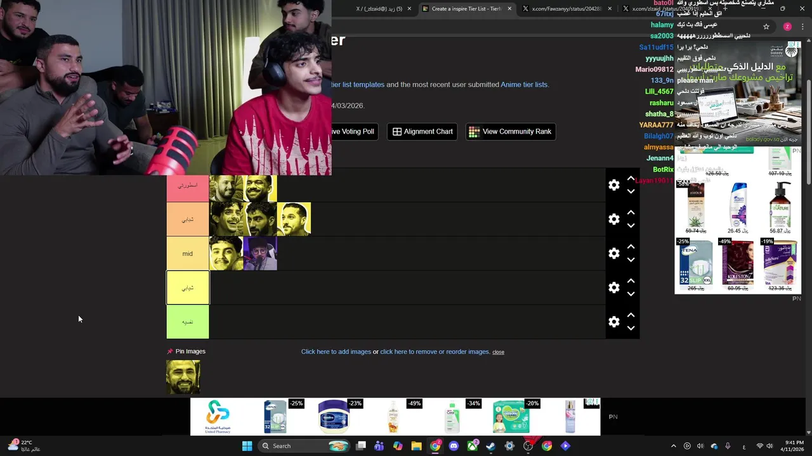The image size is (812, 456).
Task: Click the green bottom tier label
Action: pos(188,322)
